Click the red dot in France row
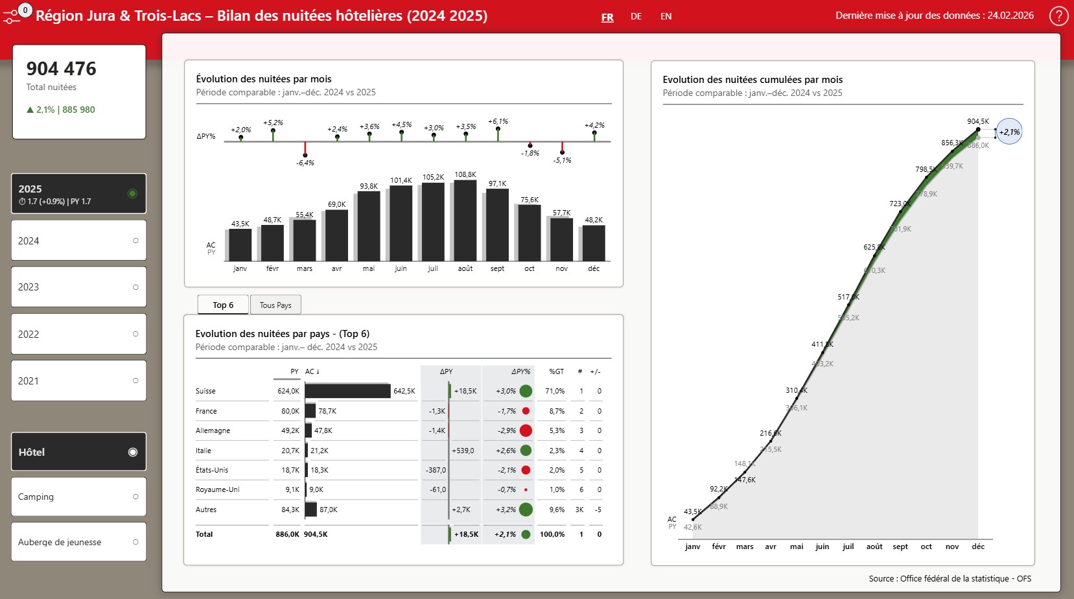Screen dimensions: 1074x599 [526, 411]
